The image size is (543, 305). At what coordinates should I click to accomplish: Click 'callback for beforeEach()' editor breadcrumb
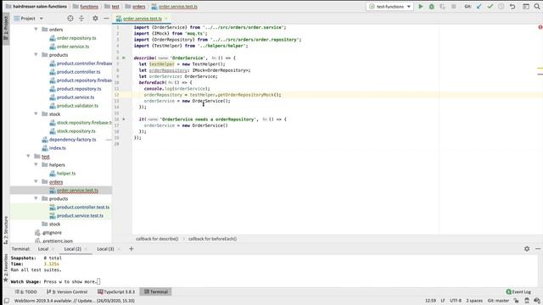(213, 239)
